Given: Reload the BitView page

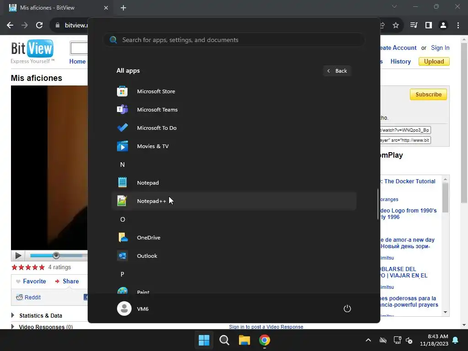Looking at the screenshot, I should click(39, 26).
